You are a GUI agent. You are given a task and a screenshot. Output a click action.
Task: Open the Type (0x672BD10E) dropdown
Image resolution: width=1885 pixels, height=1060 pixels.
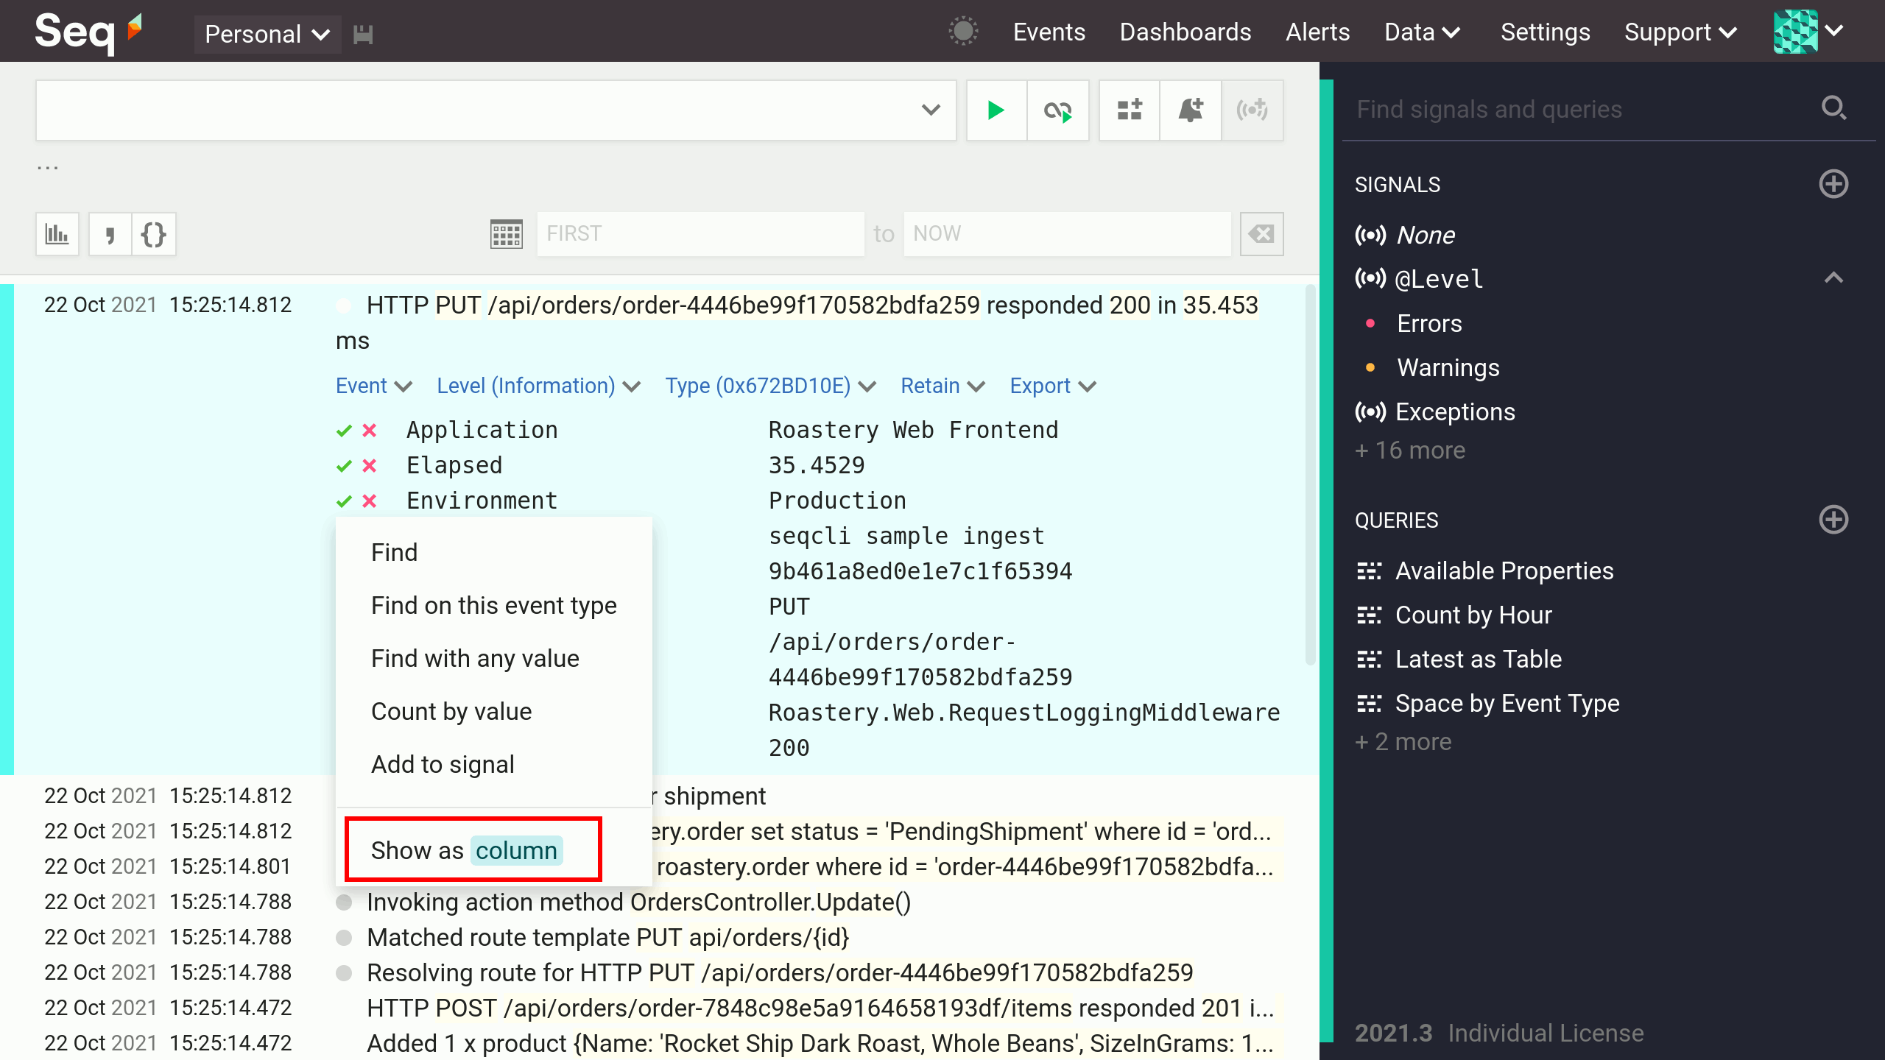click(770, 386)
